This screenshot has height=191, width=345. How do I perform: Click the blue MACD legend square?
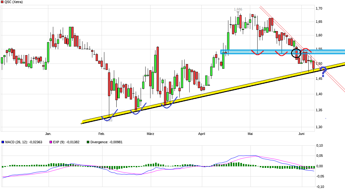(3, 142)
